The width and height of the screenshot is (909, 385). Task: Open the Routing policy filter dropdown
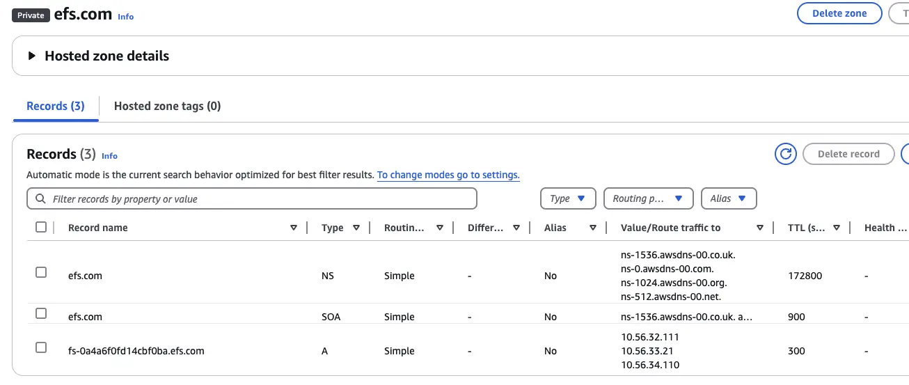point(648,198)
